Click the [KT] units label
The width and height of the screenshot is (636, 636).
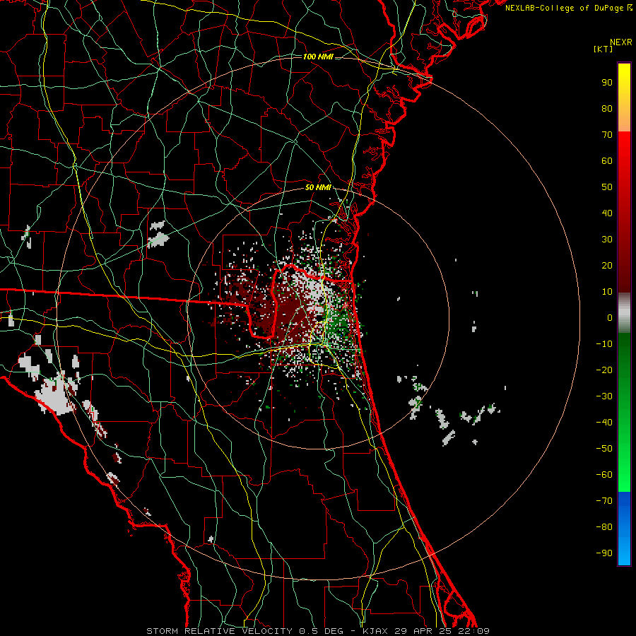[x=603, y=49]
